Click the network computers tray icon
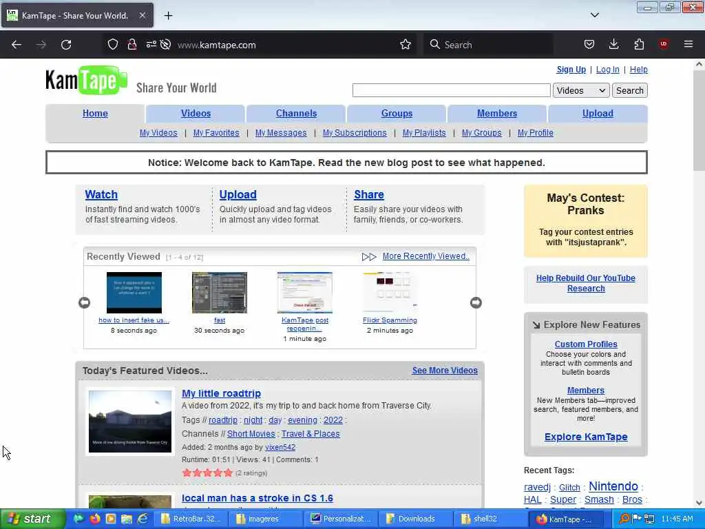 click(649, 519)
